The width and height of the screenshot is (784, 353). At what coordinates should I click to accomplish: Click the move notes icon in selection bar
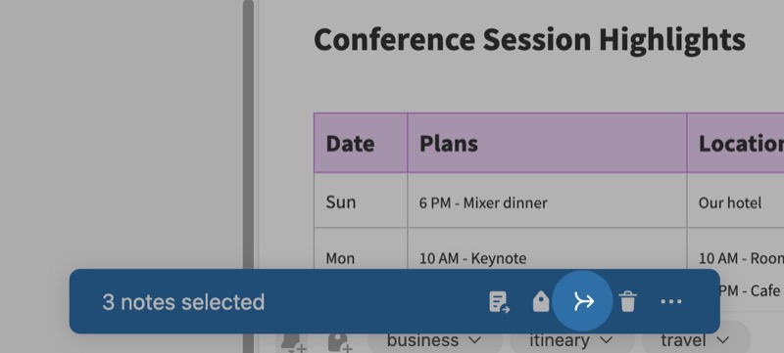[x=499, y=302]
